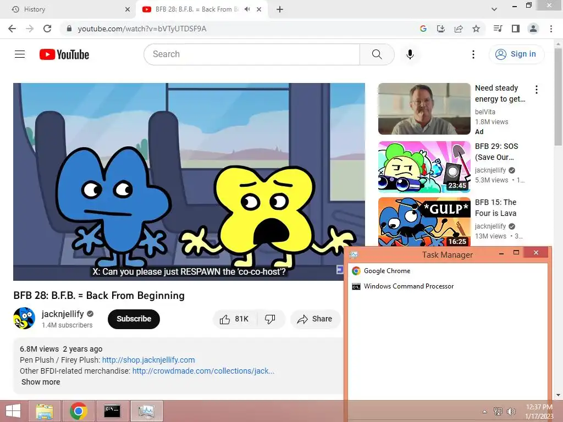Close the History tab

(x=128, y=9)
